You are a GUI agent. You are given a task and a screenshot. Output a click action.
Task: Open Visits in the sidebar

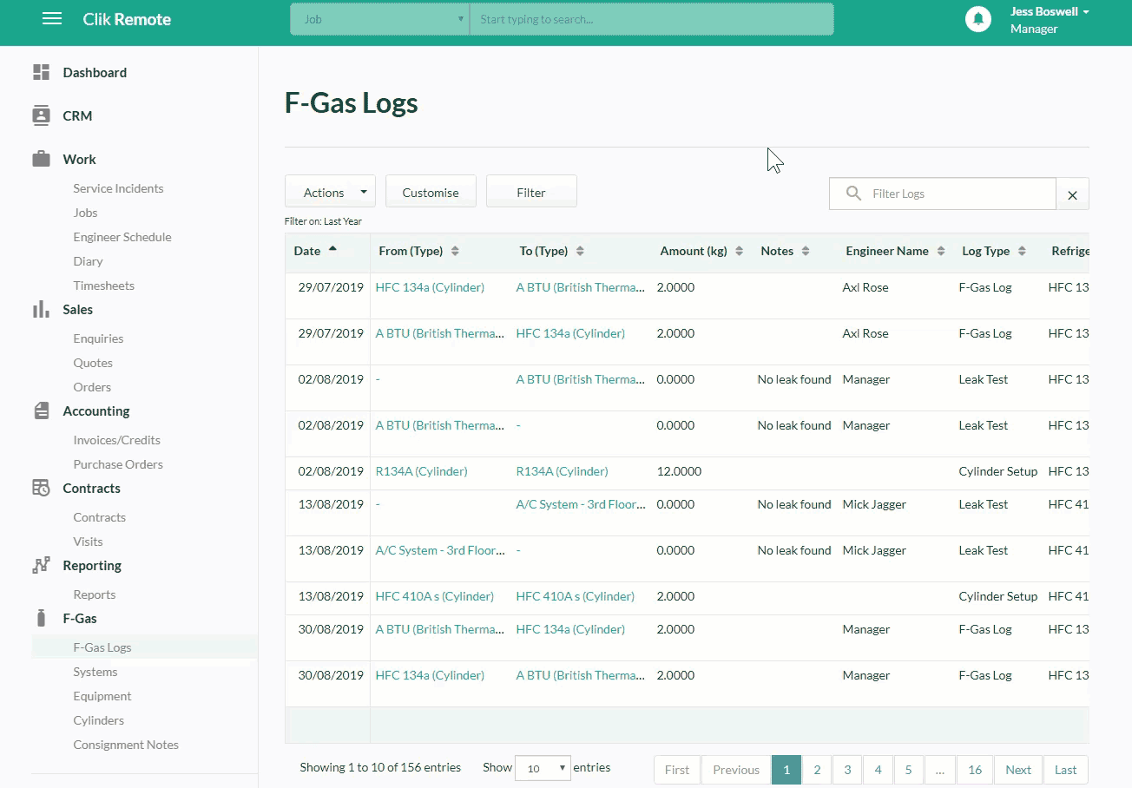(x=88, y=542)
